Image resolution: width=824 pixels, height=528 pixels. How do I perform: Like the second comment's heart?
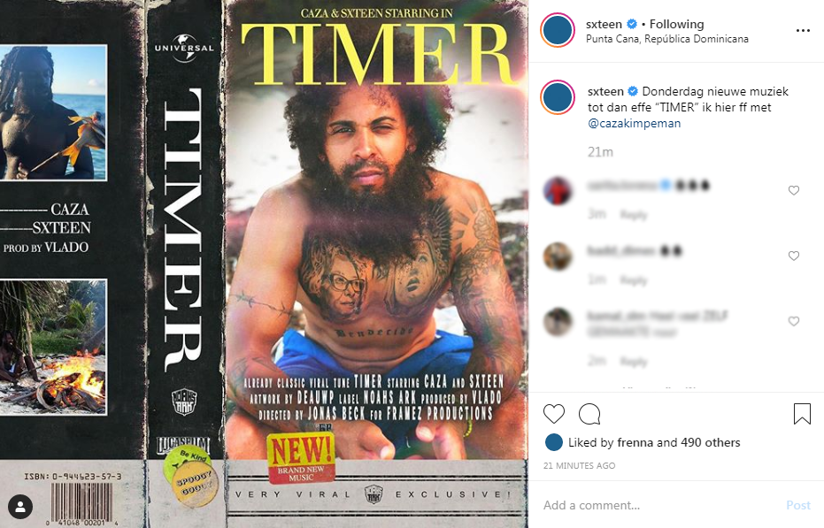tap(794, 256)
